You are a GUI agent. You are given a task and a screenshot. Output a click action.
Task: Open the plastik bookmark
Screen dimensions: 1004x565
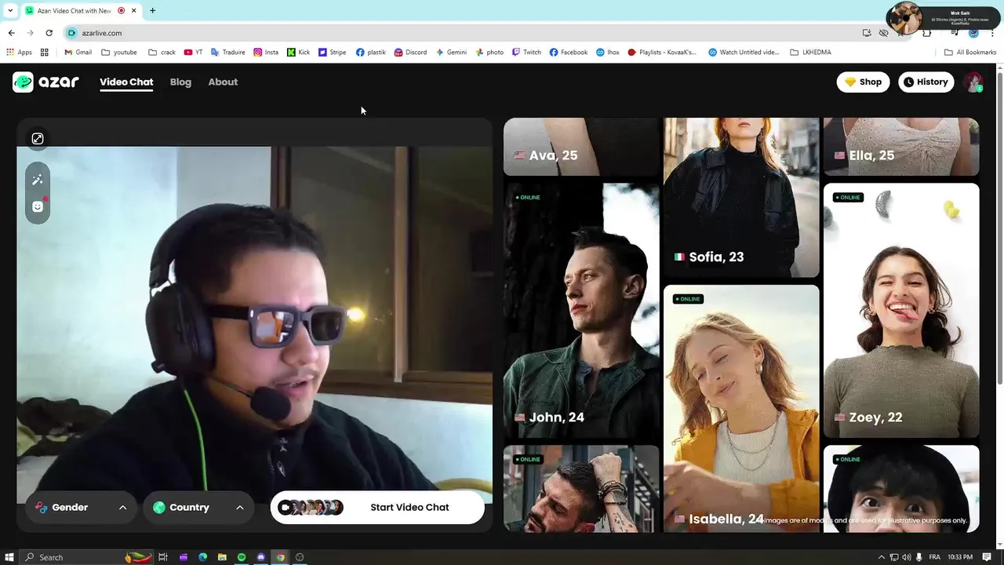point(370,53)
